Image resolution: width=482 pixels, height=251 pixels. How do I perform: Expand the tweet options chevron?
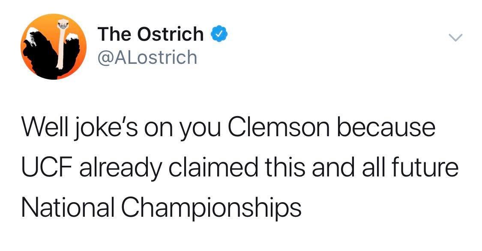click(x=455, y=38)
